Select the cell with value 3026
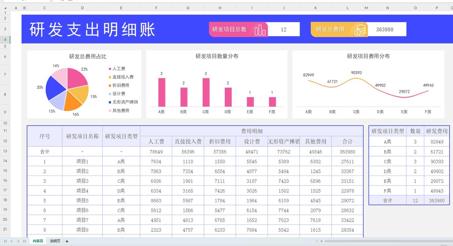Image resolution: width=453 pixels, height=246 pixels. click(252, 191)
